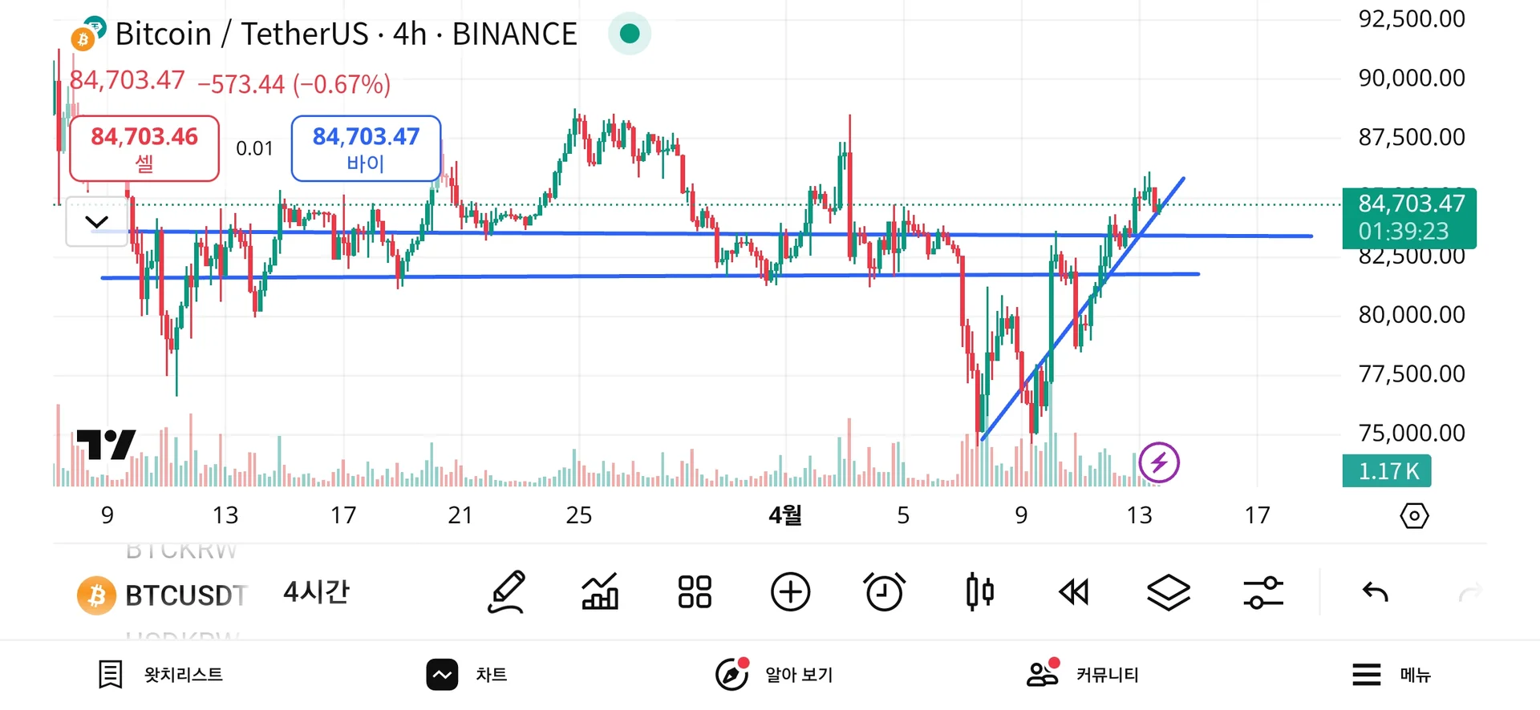Undo the last chart action
The image size is (1540, 710).
tap(1375, 593)
